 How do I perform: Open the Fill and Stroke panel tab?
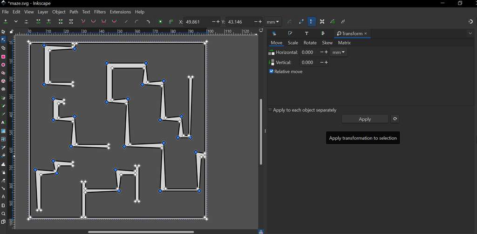tap(290, 33)
